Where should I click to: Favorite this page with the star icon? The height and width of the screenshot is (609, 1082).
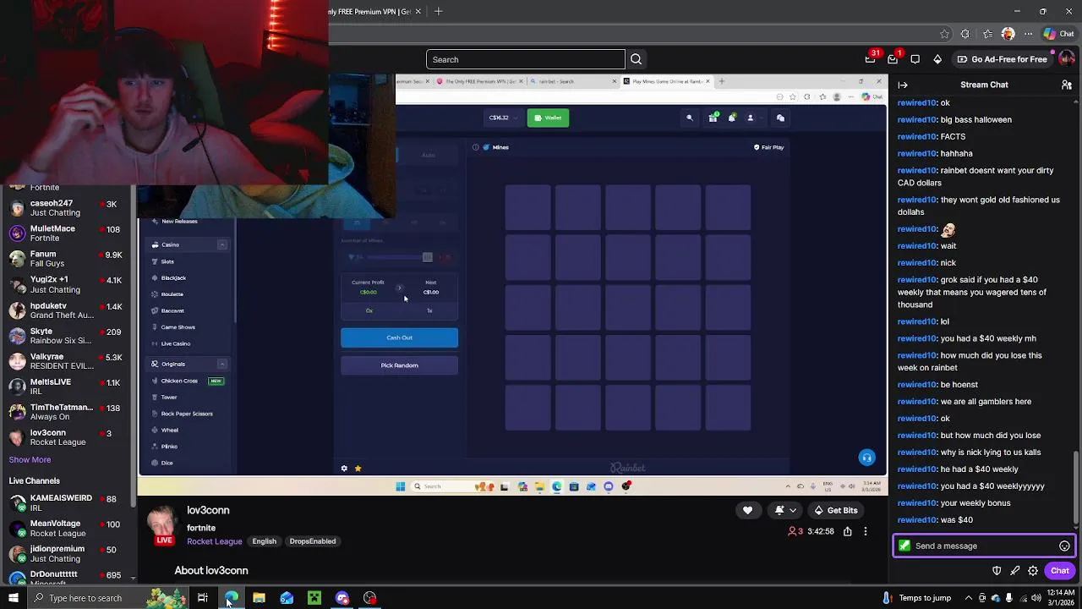pyautogui.click(x=944, y=34)
